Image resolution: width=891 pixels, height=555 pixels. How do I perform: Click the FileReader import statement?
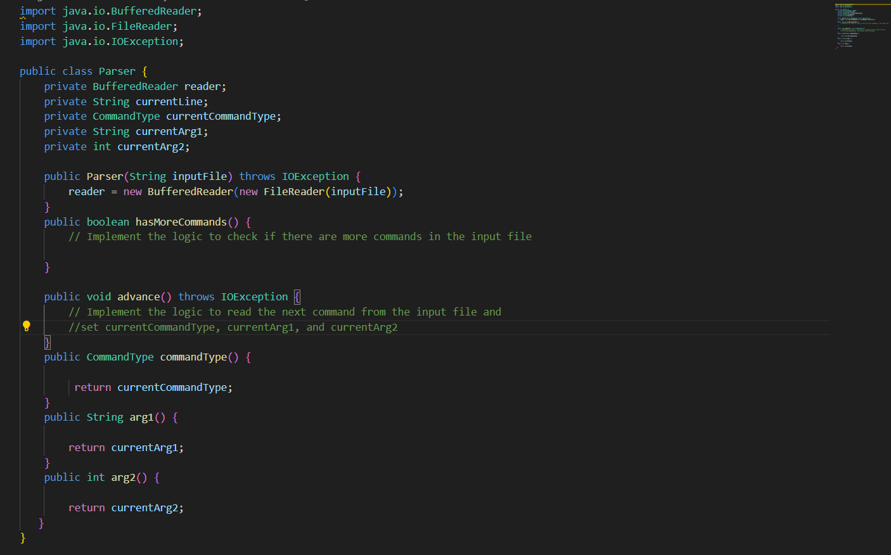(x=101, y=25)
